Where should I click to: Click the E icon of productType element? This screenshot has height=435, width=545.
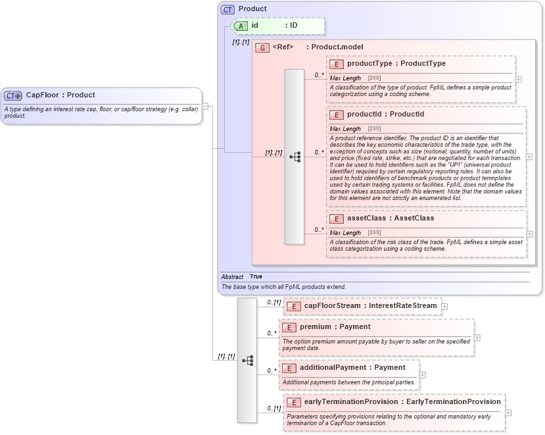tap(336, 64)
